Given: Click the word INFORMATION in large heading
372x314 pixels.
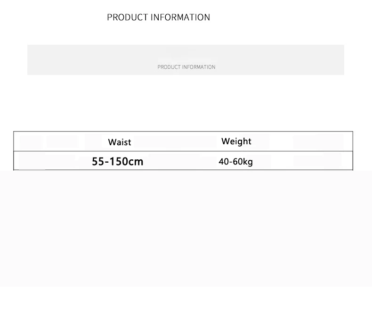Looking at the screenshot, I should 180,17.
